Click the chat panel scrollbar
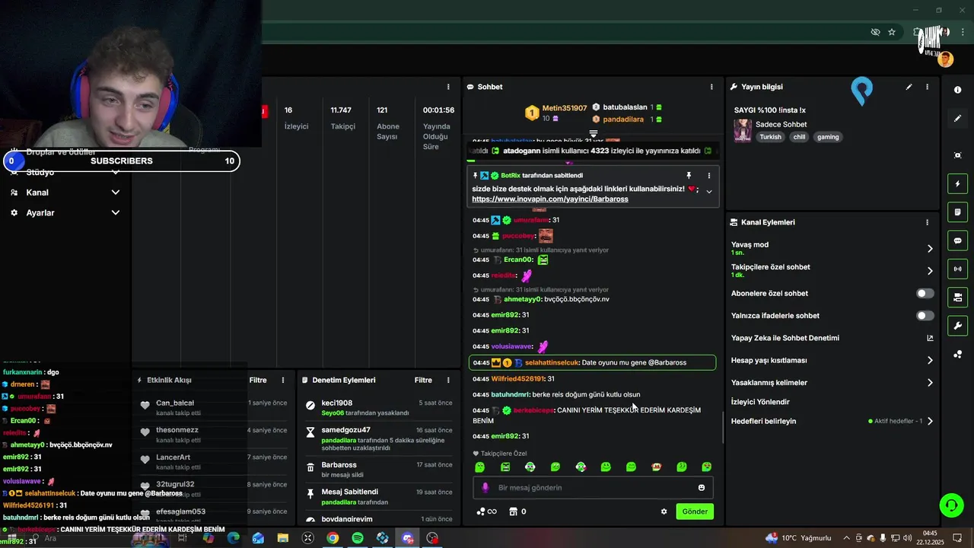This screenshot has width=974, height=548. [x=723, y=426]
